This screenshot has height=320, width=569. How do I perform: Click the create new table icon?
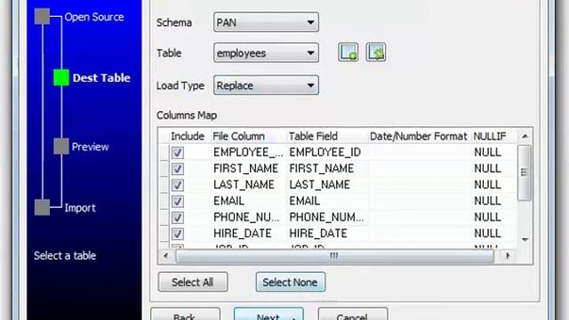click(x=348, y=52)
